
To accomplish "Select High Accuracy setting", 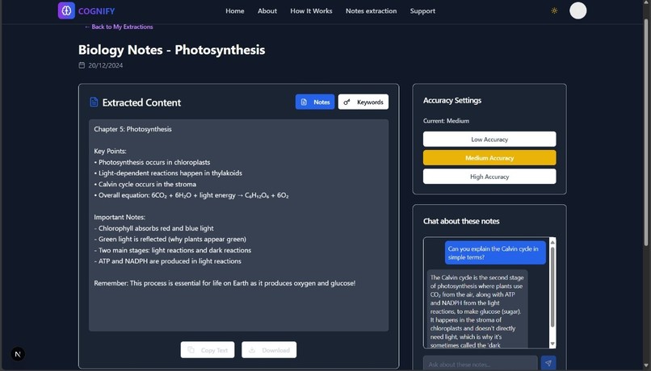I will click(x=489, y=177).
